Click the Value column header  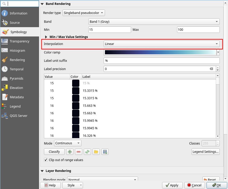pyautogui.click(x=57, y=77)
